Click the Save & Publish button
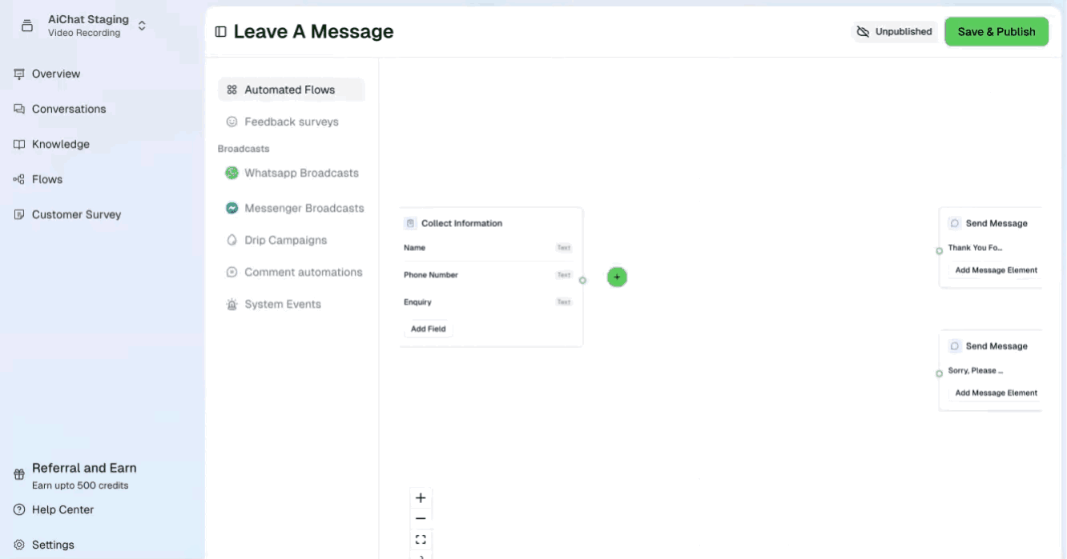This screenshot has height=559, width=1067. click(x=997, y=31)
